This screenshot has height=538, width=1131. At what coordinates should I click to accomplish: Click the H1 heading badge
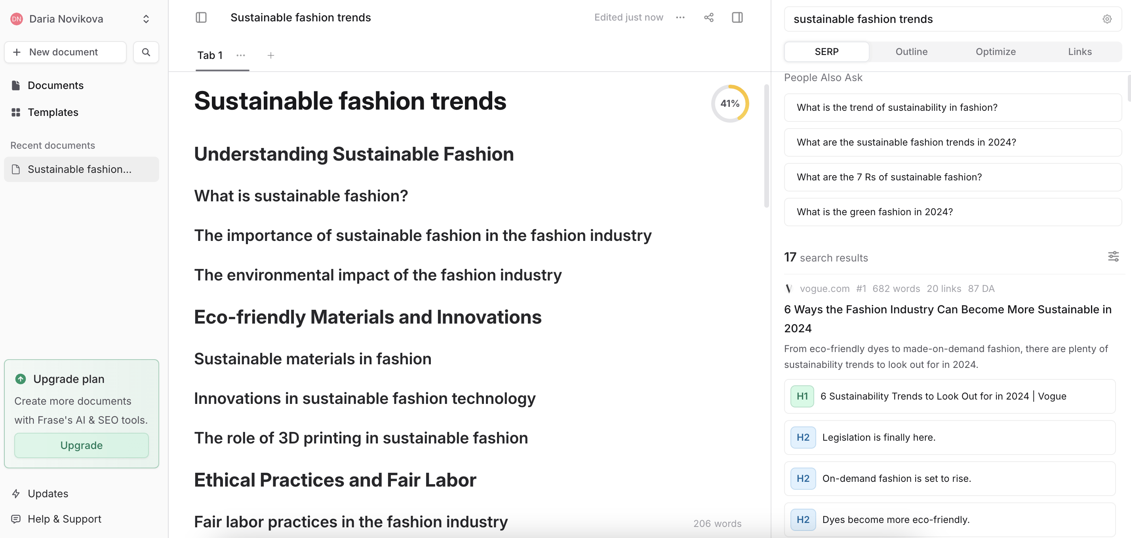(x=802, y=396)
